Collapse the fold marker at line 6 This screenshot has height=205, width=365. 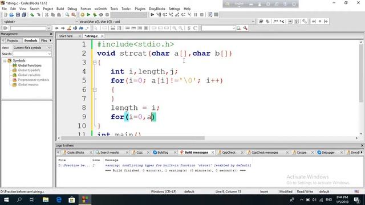pyautogui.click(x=95, y=90)
